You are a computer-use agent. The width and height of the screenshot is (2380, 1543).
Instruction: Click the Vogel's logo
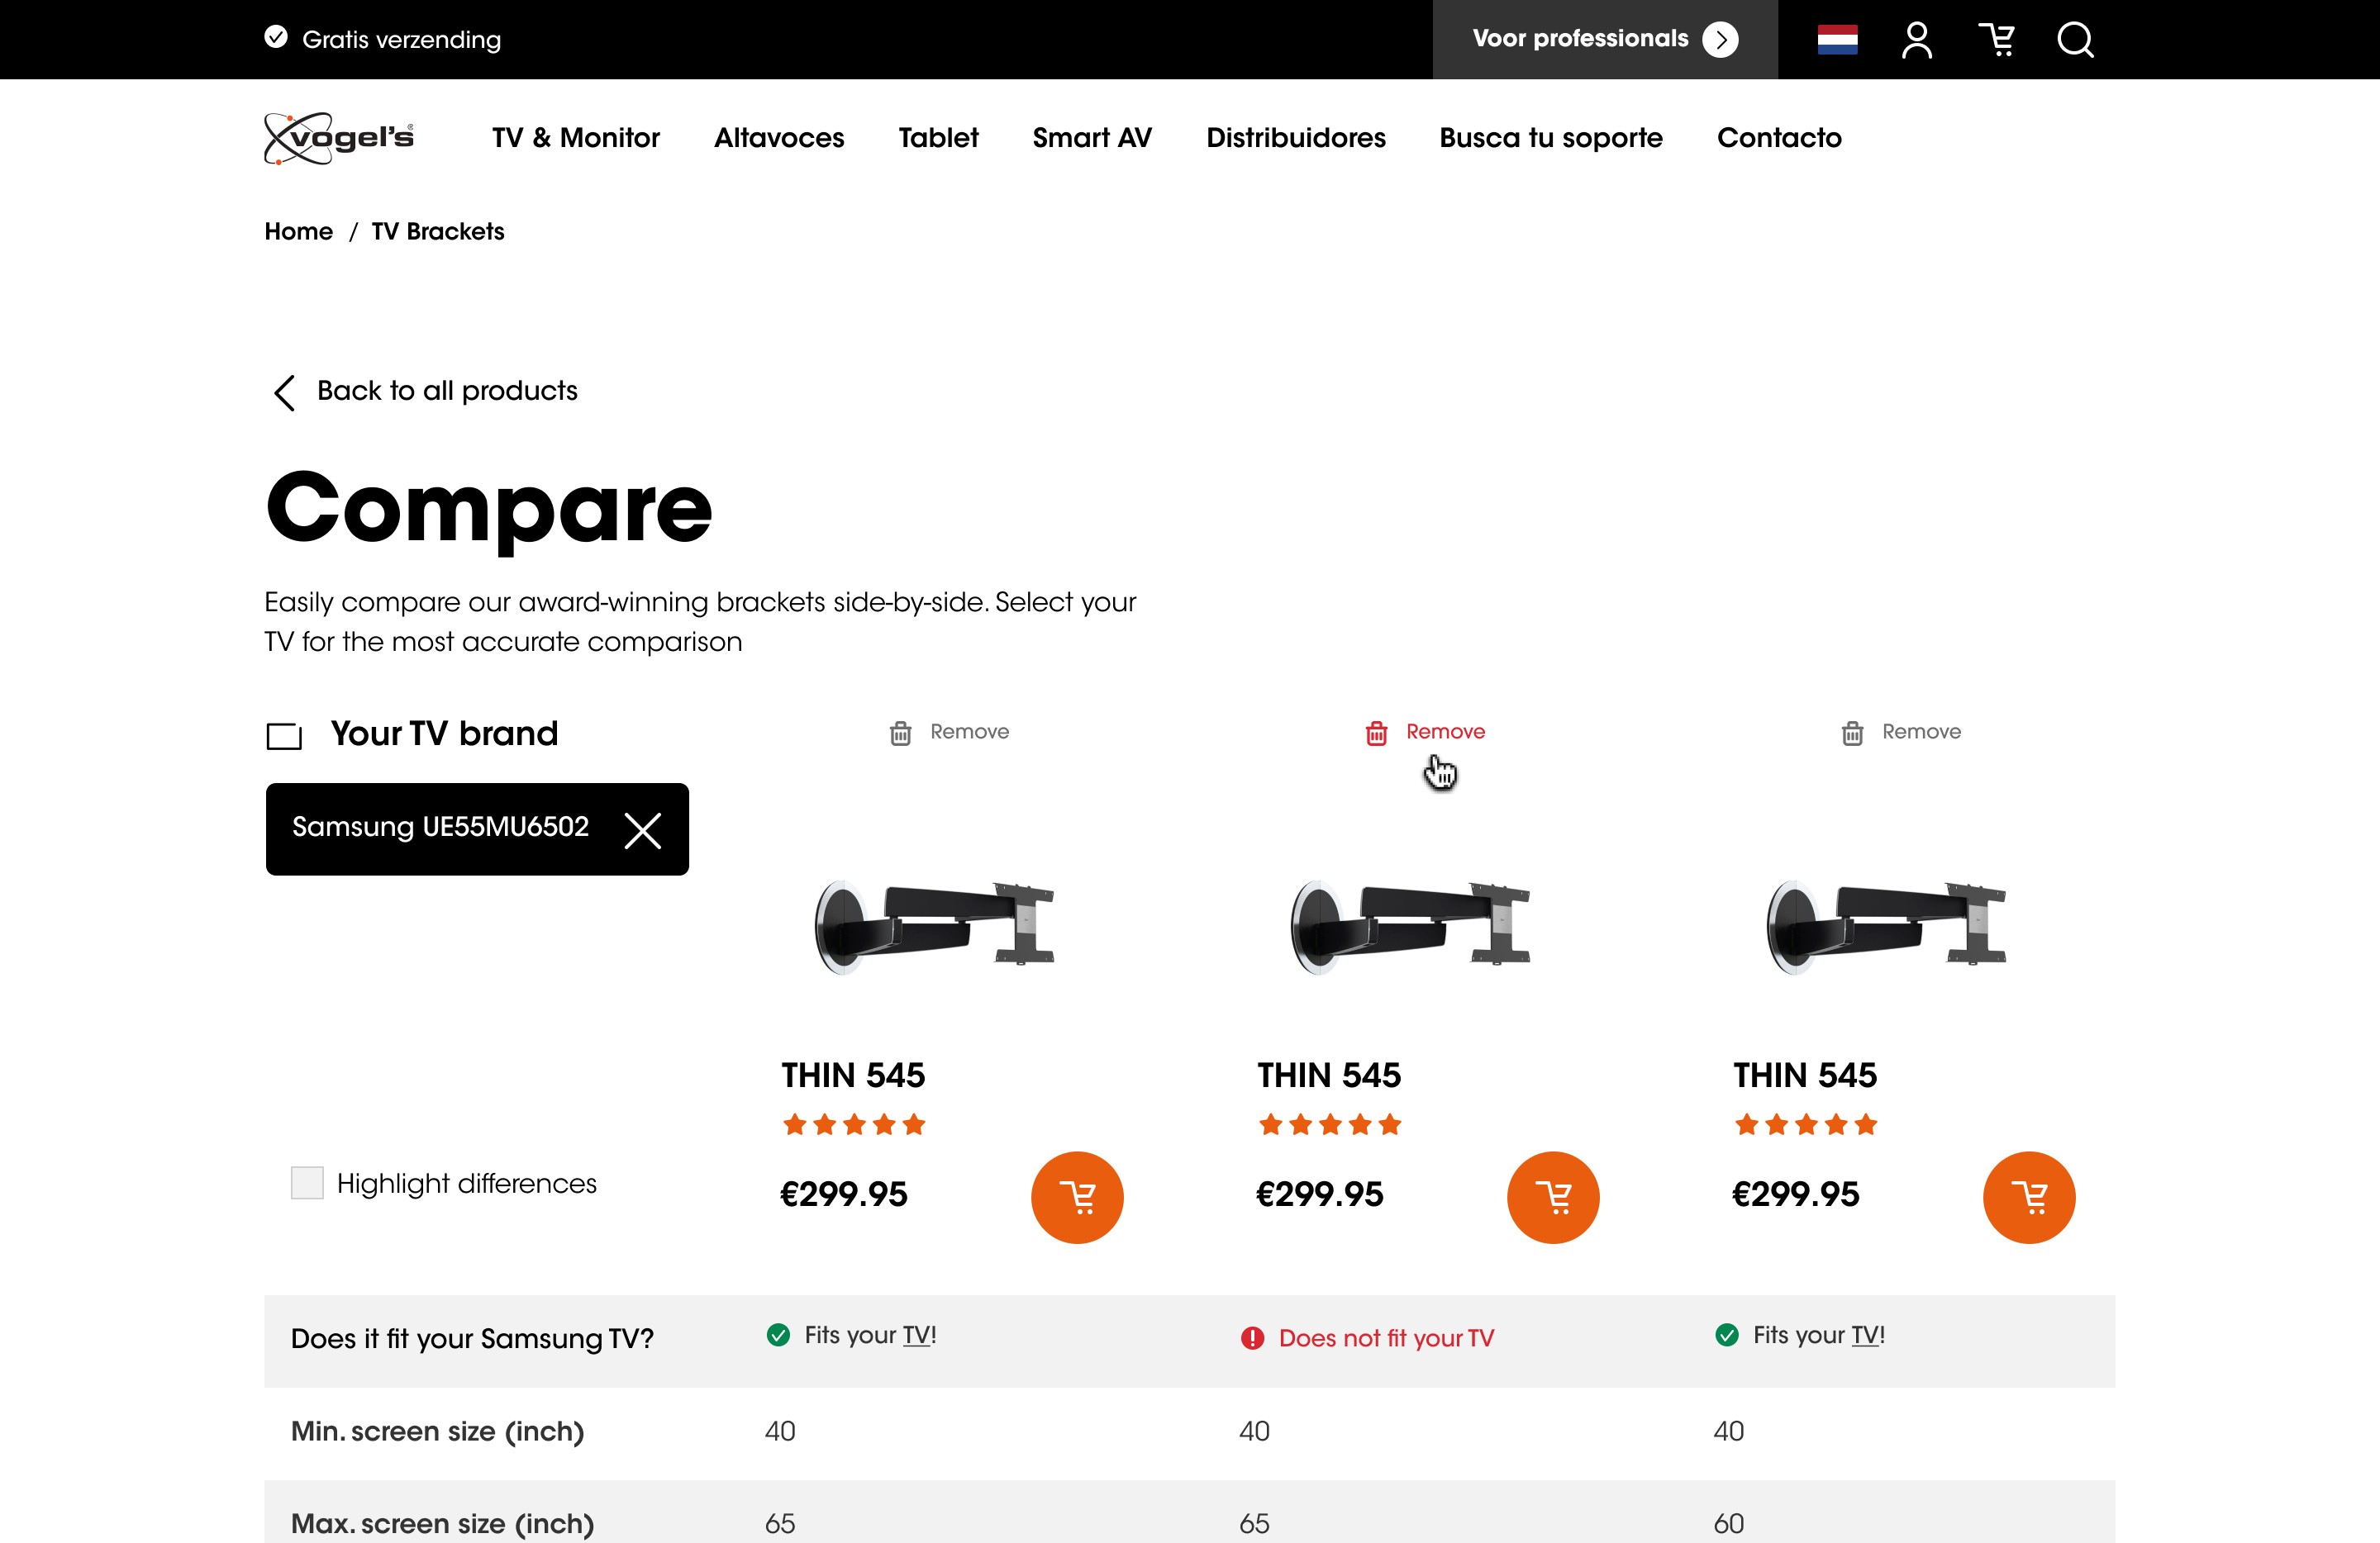(339, 138)
